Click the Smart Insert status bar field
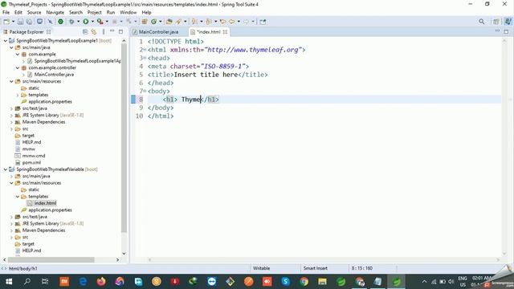This screenshot has height=289, width=514. coord(316,268)
